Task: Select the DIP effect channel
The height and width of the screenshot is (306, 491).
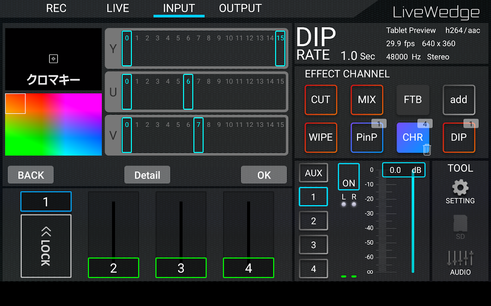Action: pyautogui.click(x=459, y=138)
